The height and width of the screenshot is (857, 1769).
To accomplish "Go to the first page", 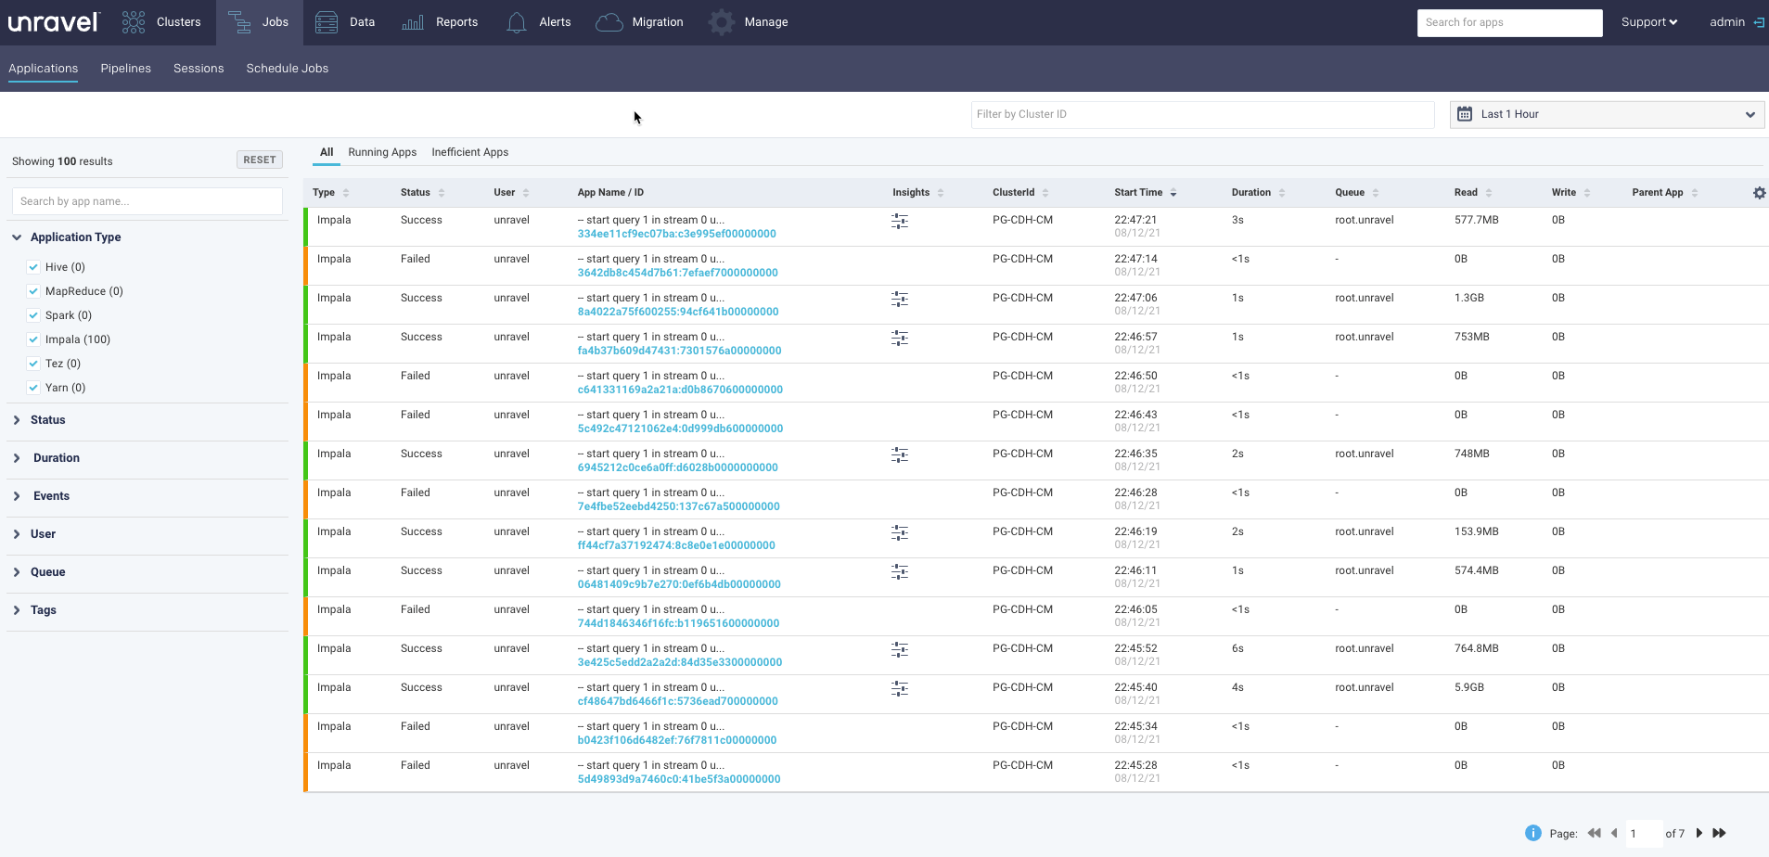I will tap(1595, 833).
